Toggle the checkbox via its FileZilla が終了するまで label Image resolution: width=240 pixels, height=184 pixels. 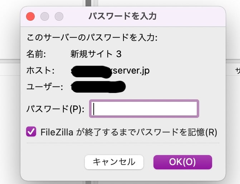tap(129, 132)
